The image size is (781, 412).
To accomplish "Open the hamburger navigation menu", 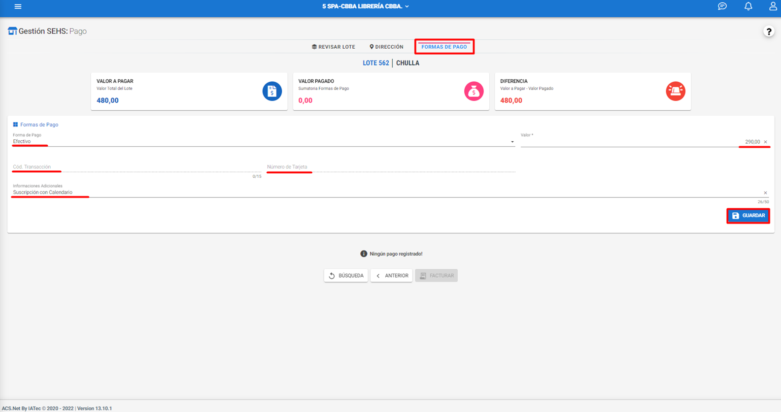I will coord(18,6).
